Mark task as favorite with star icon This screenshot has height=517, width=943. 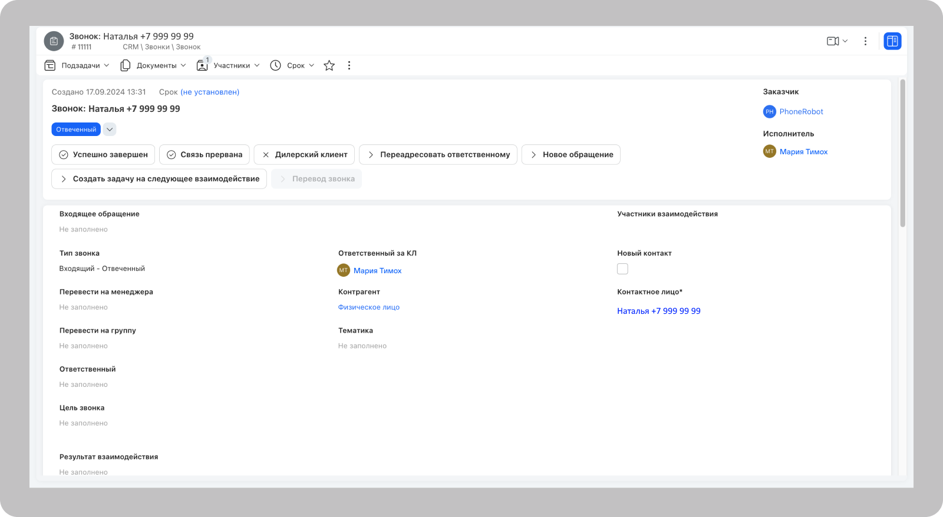pyautogui.click(x=329, y=65)
